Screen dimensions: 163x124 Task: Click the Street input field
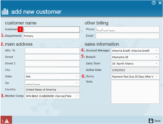(x=52, y=57)
